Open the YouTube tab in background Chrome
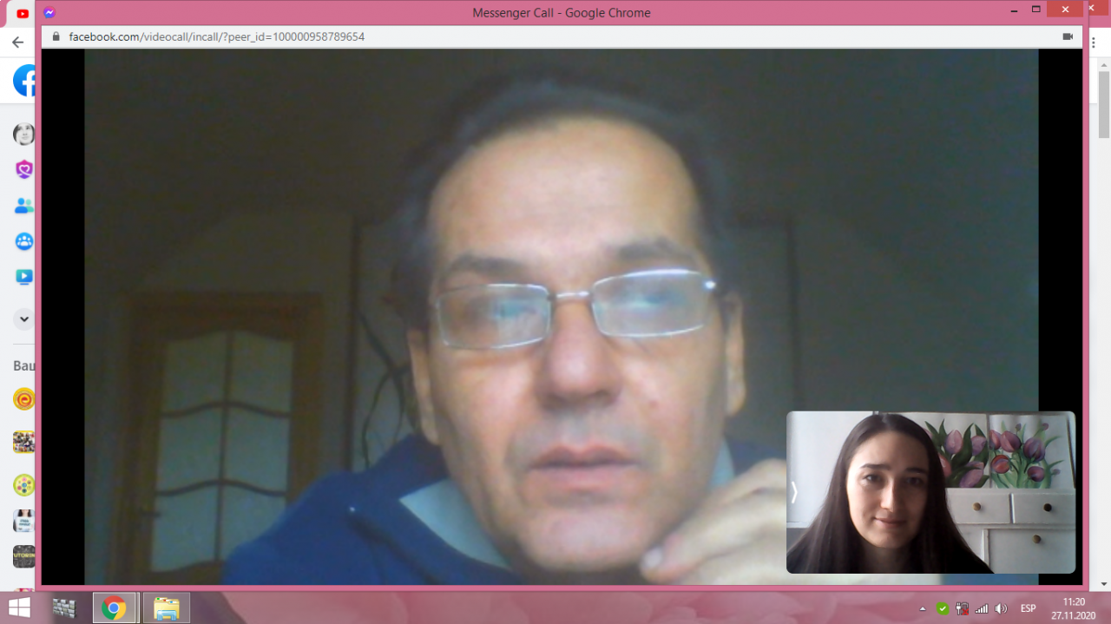 [23, 13]
